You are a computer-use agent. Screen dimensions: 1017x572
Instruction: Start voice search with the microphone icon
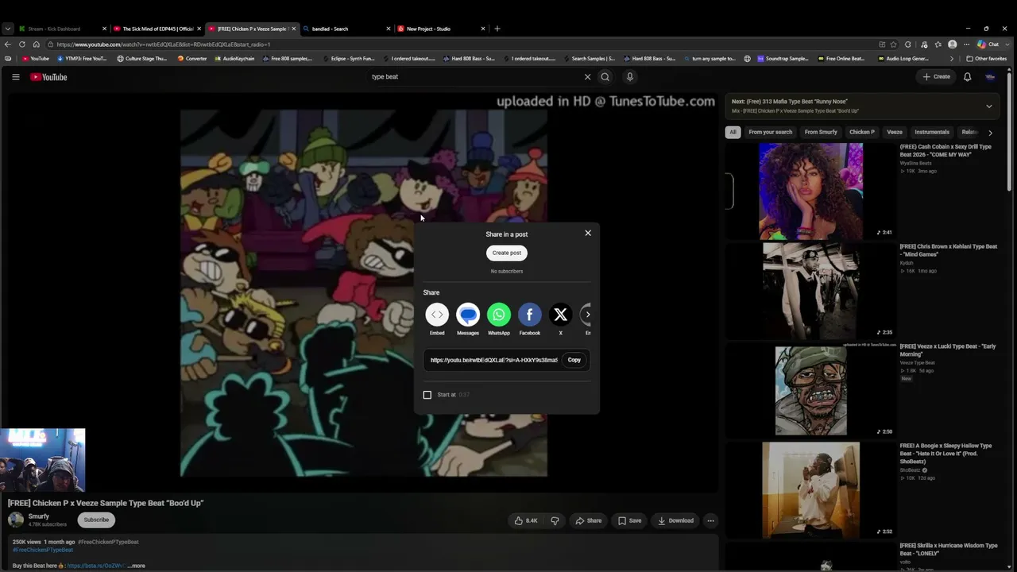point(630,77)
